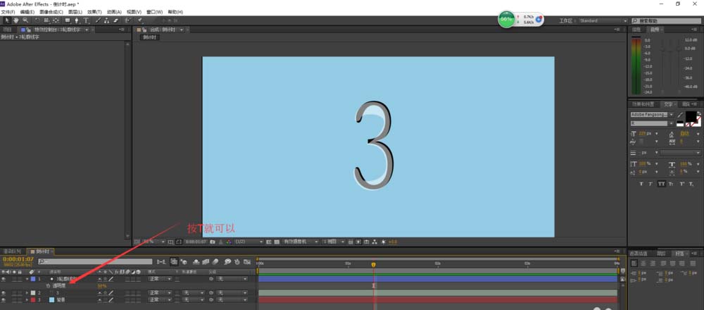This screenshot has height=310, width=704.
Task: Click the 搜索帮助 search field
Action: click(667, 20)
